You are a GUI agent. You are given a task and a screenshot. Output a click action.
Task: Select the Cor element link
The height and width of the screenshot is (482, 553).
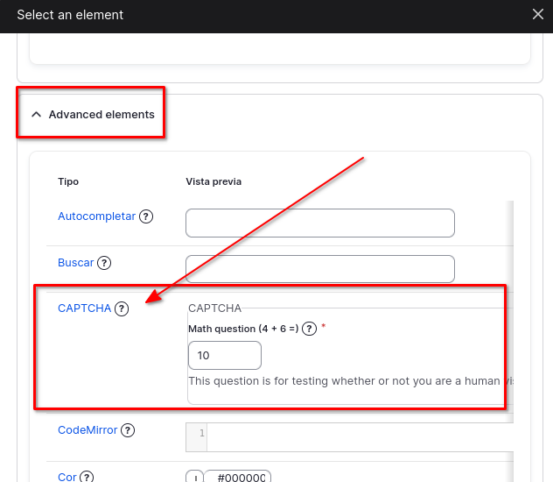pyautogui.click(x=67, y=478)
